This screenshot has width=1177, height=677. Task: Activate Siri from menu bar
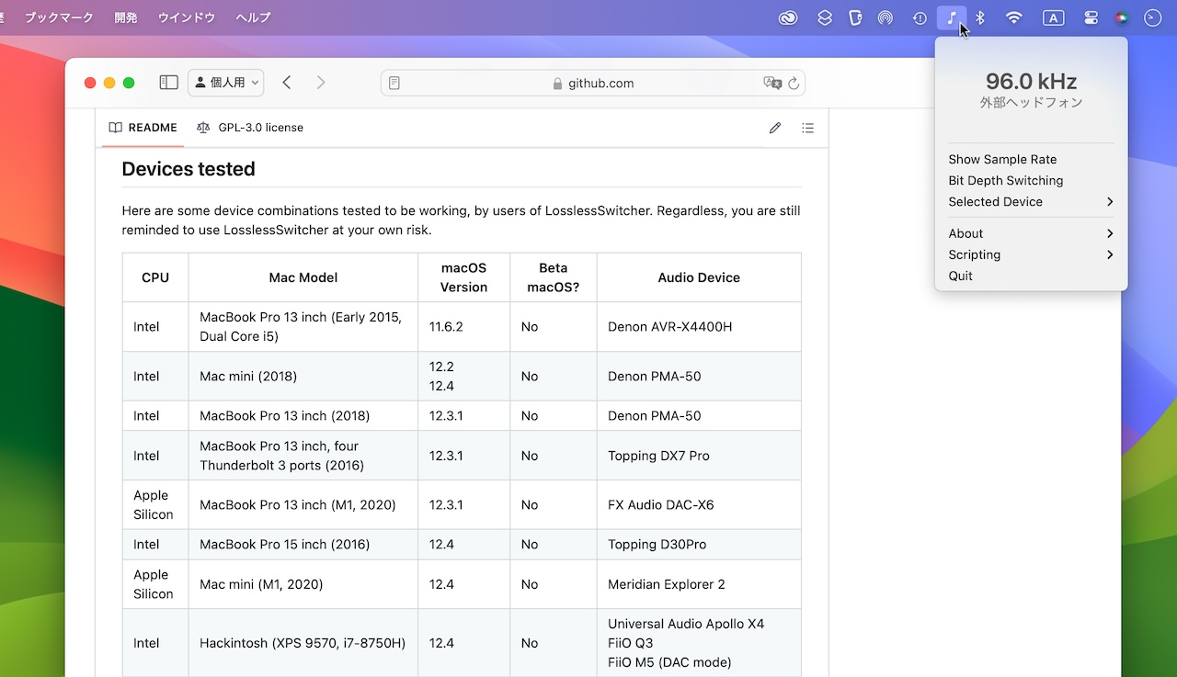[1122, 17]
